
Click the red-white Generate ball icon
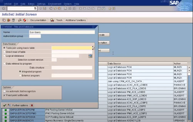(x=25, y=20)
